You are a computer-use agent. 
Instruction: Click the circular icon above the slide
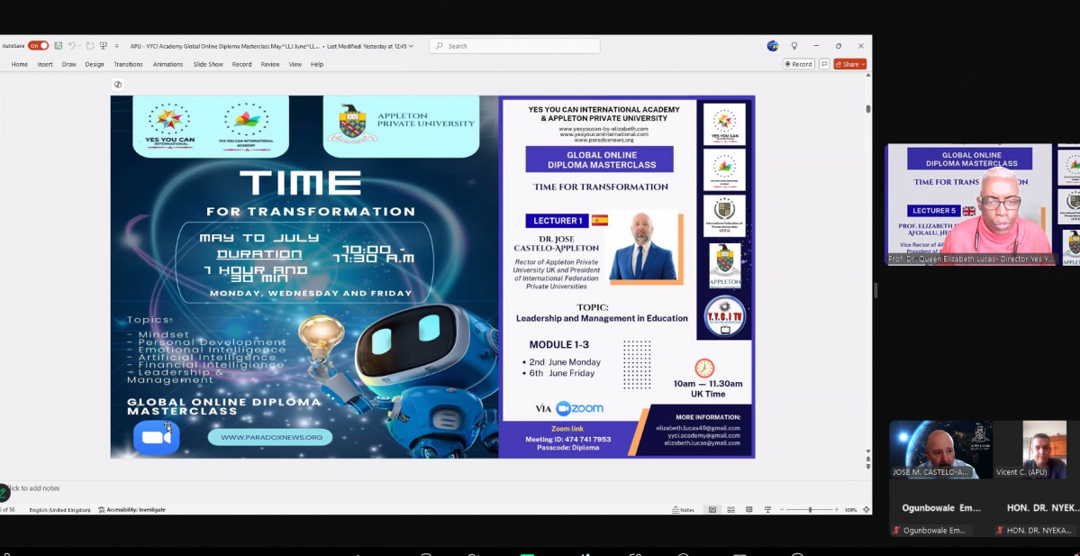[x=118, y=84]
